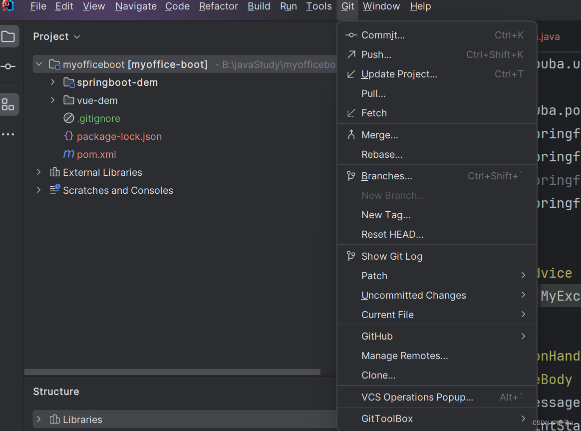581x431 pixels.
Task: Open the View menu
Action: [x=94, y=6]
